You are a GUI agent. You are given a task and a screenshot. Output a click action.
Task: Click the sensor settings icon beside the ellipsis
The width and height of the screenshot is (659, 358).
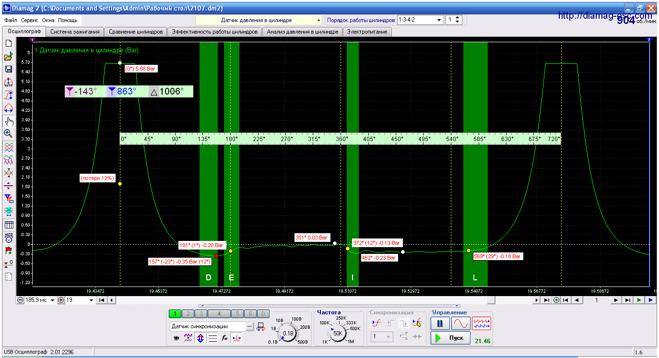(x=260, y=326)
